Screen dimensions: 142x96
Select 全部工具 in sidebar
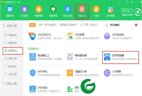pos(12,26)
